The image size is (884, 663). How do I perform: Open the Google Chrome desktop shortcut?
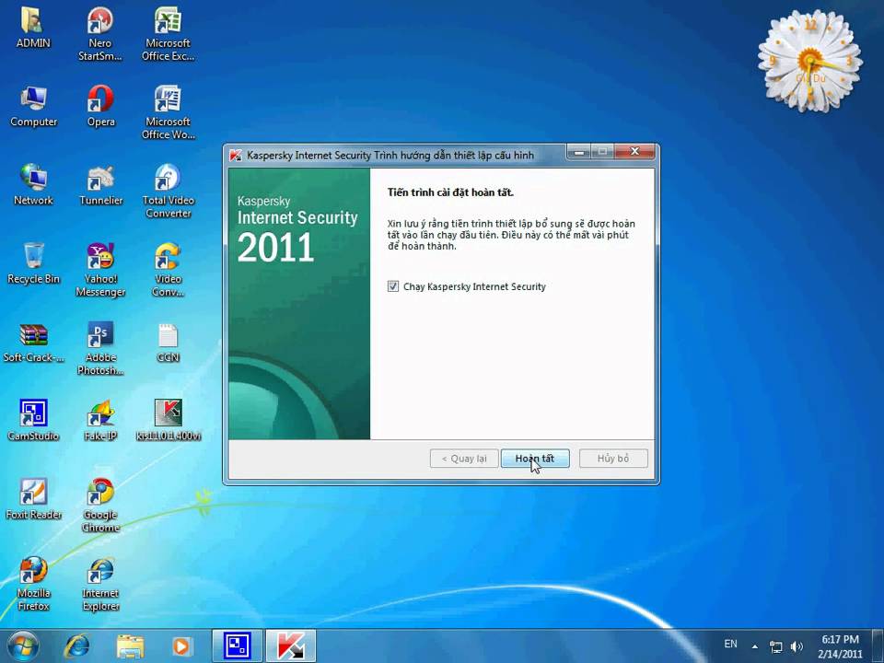pos(100,506)
